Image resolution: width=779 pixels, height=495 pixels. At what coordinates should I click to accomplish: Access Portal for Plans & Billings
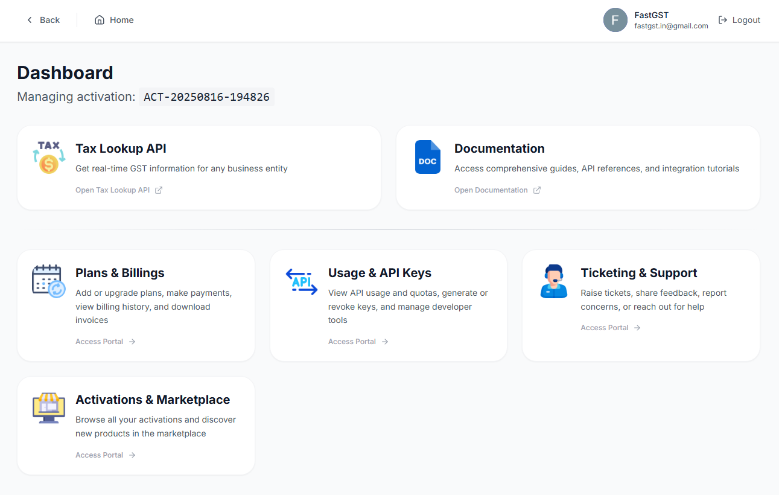click(106, 342)
